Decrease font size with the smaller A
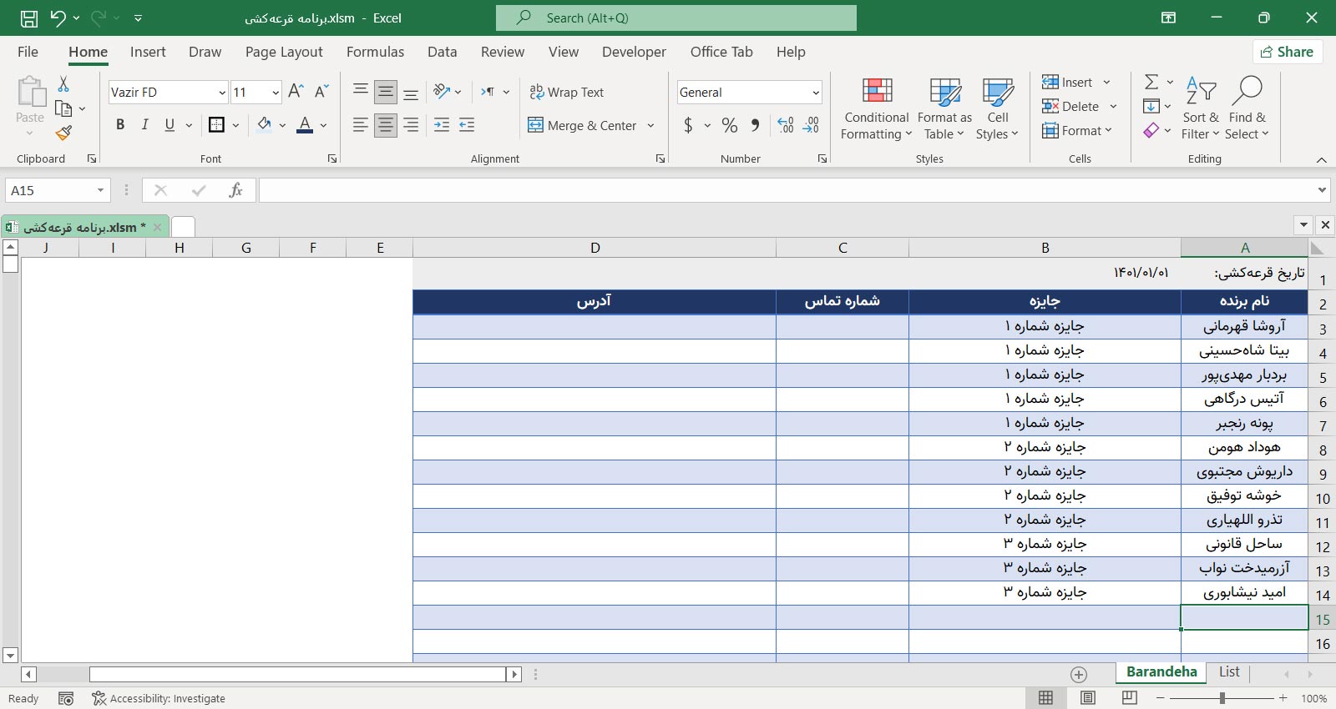The image size is (1336, 709). (x=321, y=92)
